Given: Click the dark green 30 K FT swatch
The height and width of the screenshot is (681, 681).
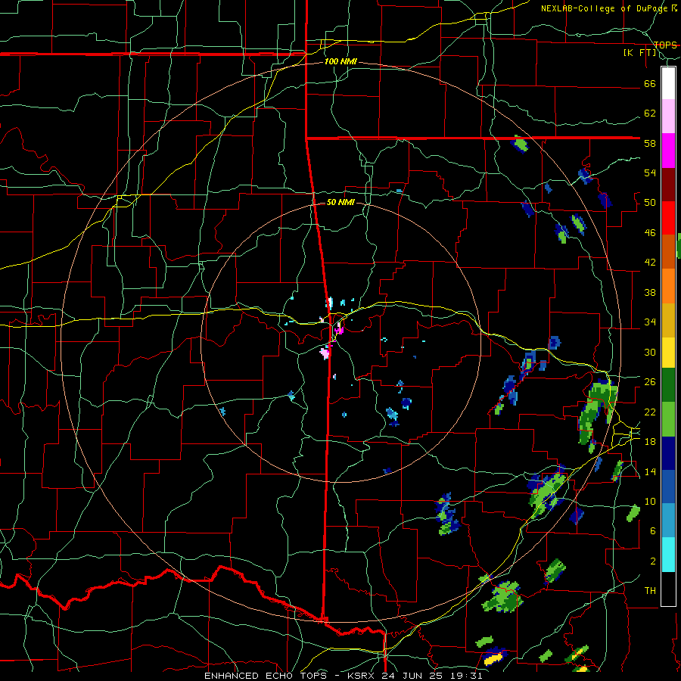Looking at the screenshot, I should coord(668,385).
